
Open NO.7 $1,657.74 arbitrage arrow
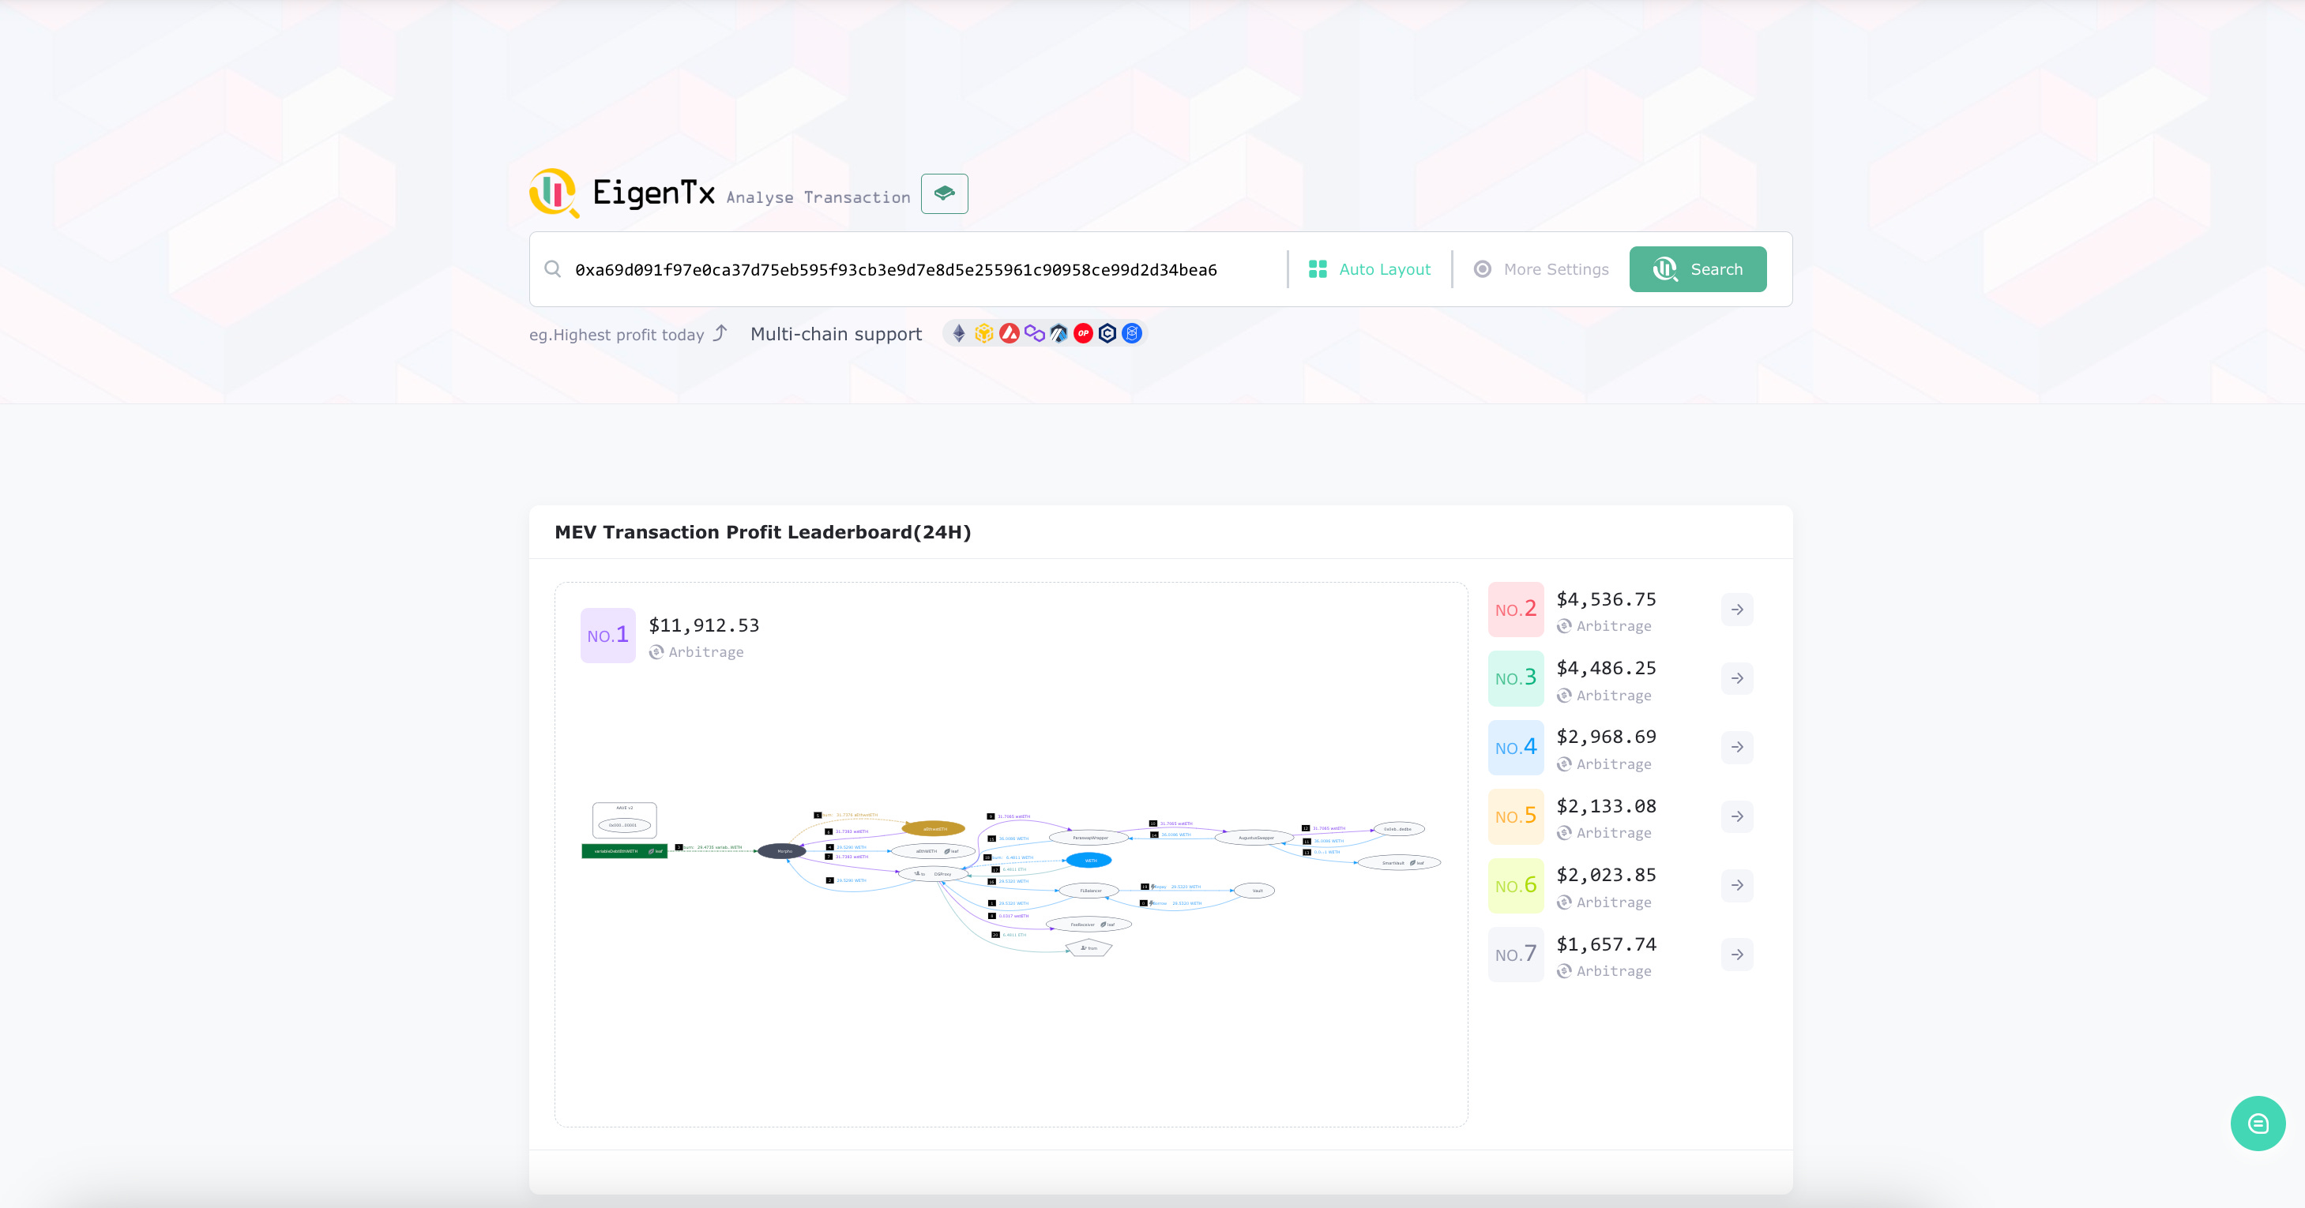[1736, 955]
